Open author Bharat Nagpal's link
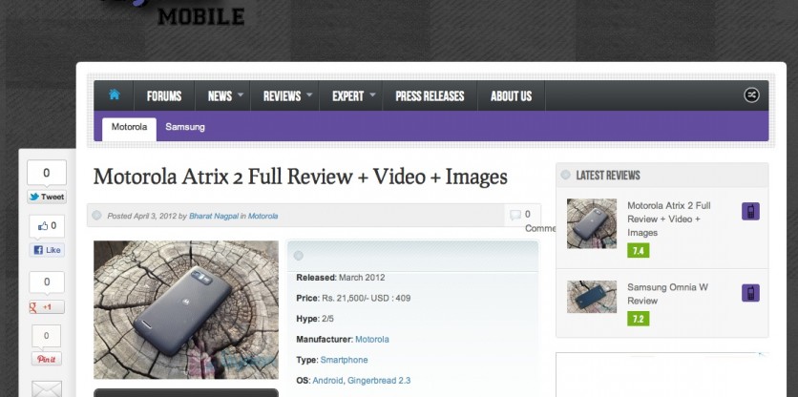The width and height of the screenshot is (798, 397). click(214, 216)
